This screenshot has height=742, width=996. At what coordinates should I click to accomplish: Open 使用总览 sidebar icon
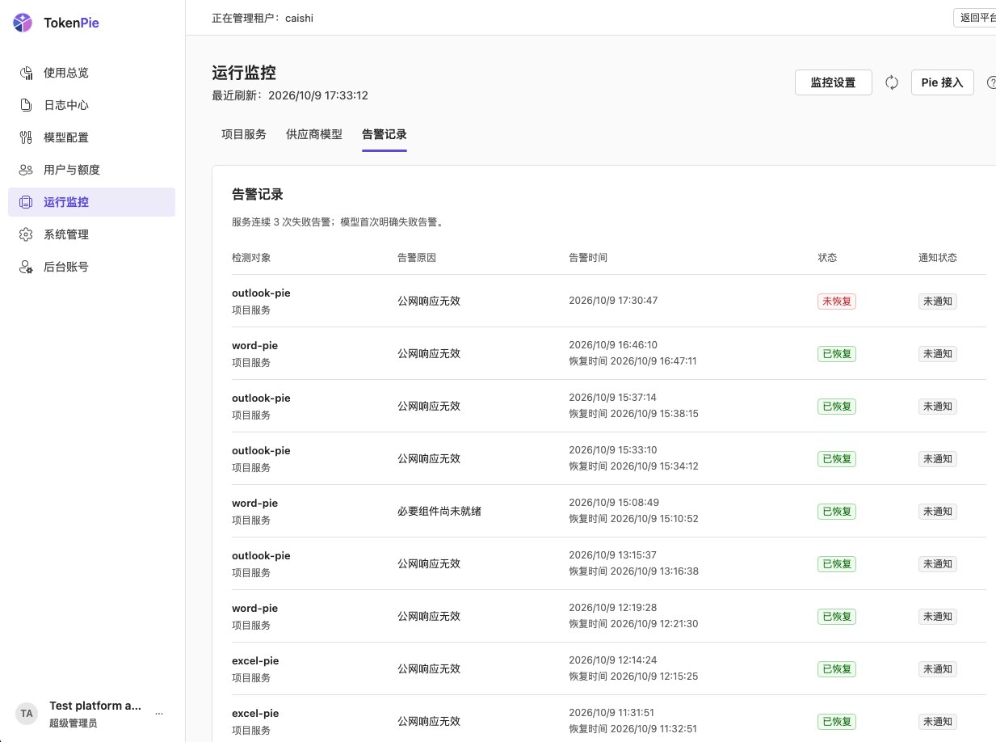26,73
